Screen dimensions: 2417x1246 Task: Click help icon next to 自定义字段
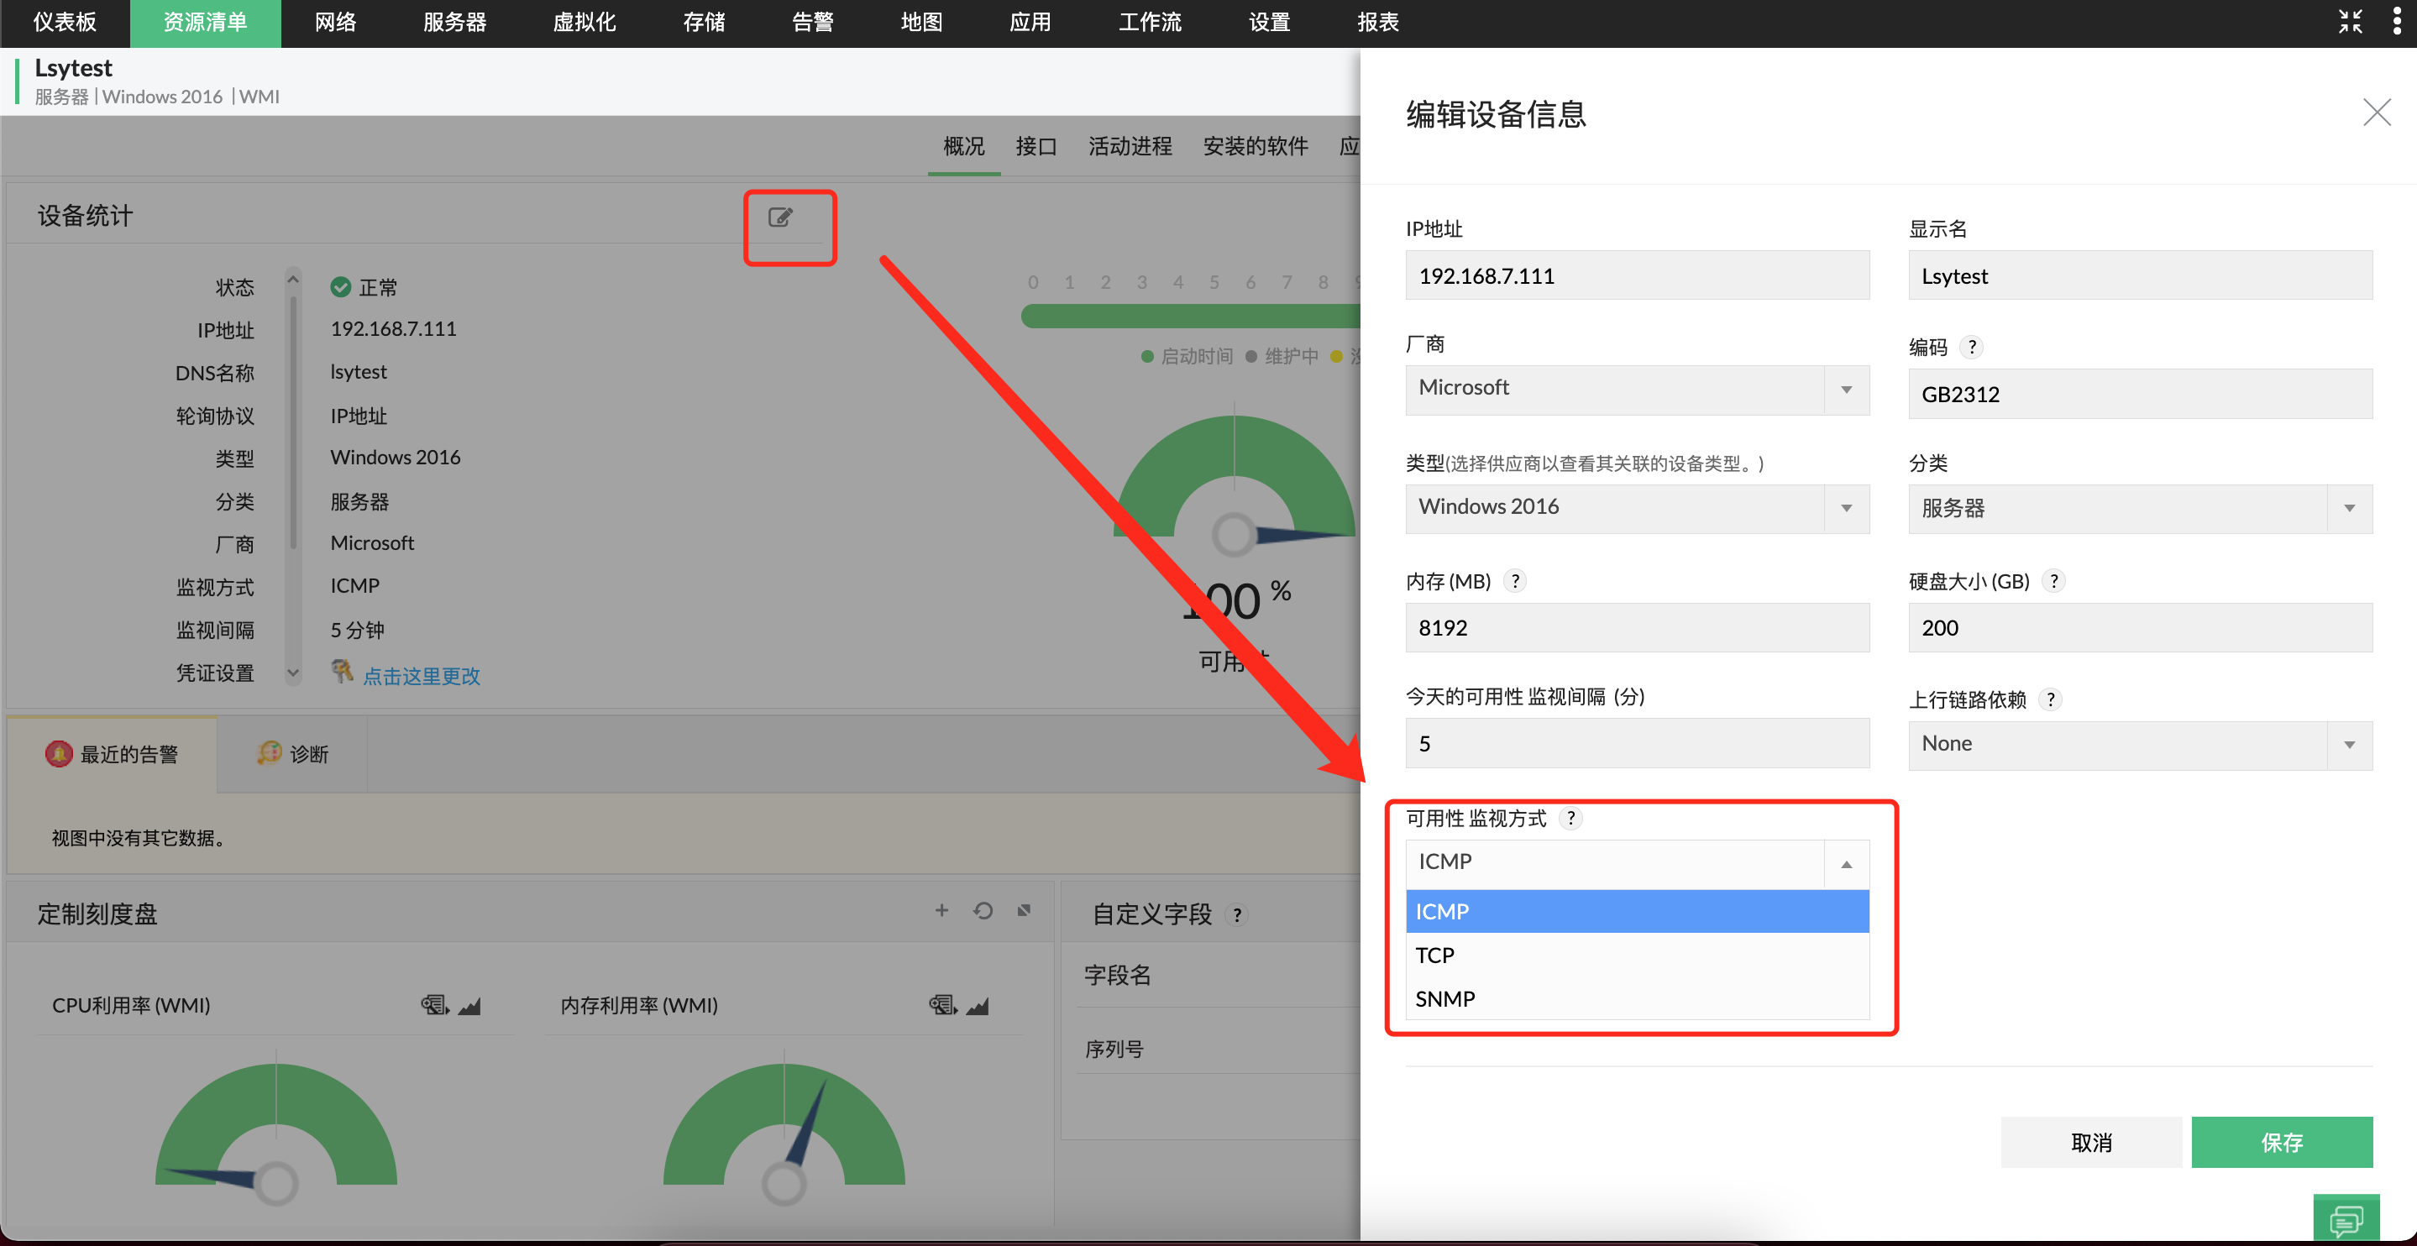pos(1238,915)
